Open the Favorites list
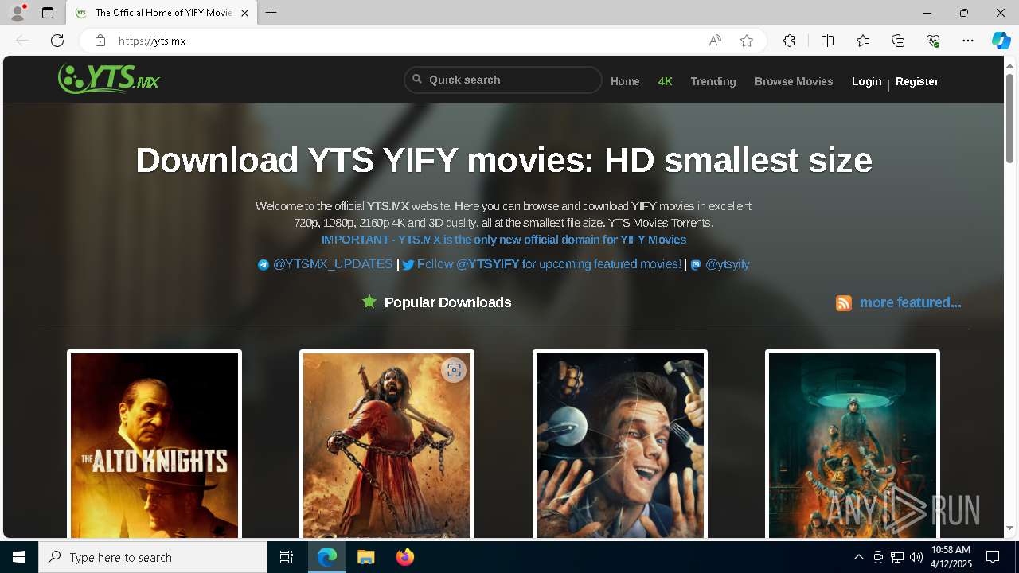Viewport: 1019px width, 573px height. coord(863,41)
